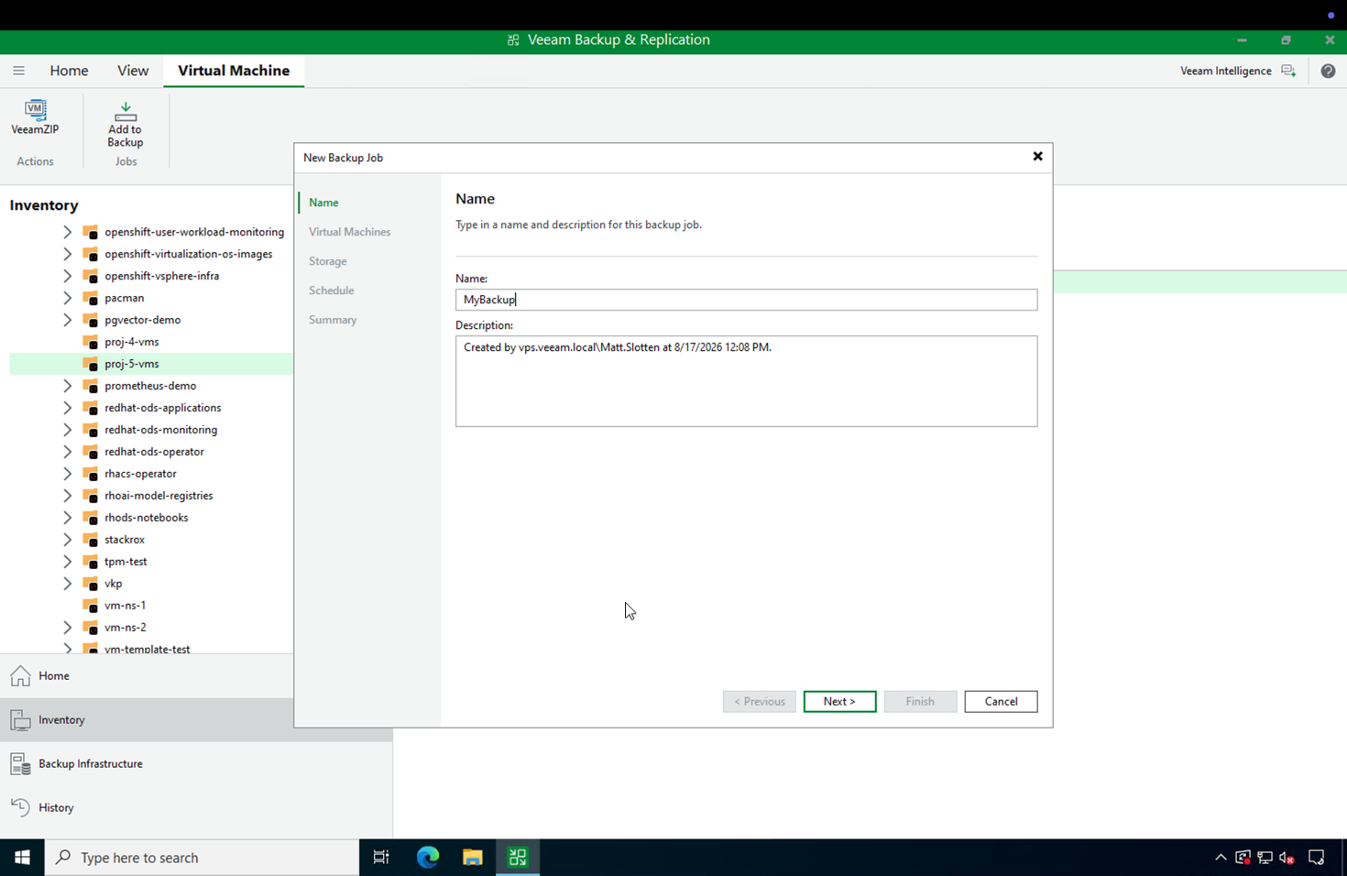Click the Description text area
Screen dimensions: 1347x876
[x=746, y=381]
